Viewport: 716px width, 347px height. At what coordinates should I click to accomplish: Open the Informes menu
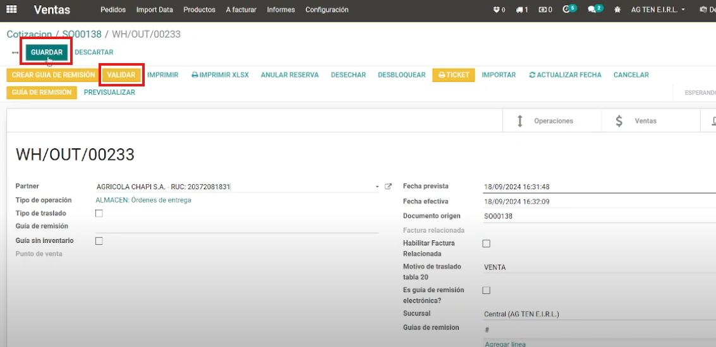point(281,10)
